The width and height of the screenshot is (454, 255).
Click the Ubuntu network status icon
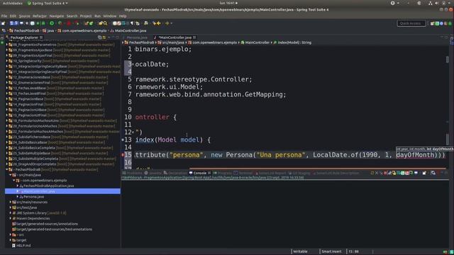431,3
